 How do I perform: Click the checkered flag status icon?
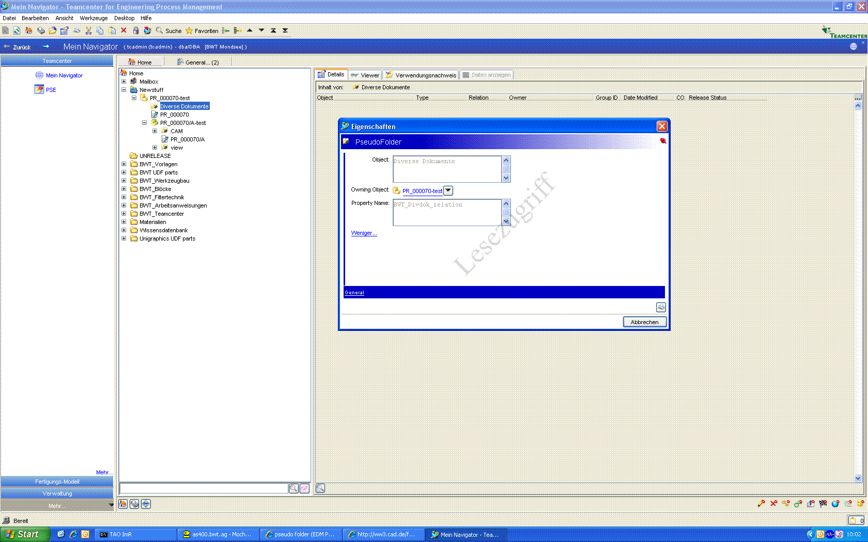[x=823, y=503]
